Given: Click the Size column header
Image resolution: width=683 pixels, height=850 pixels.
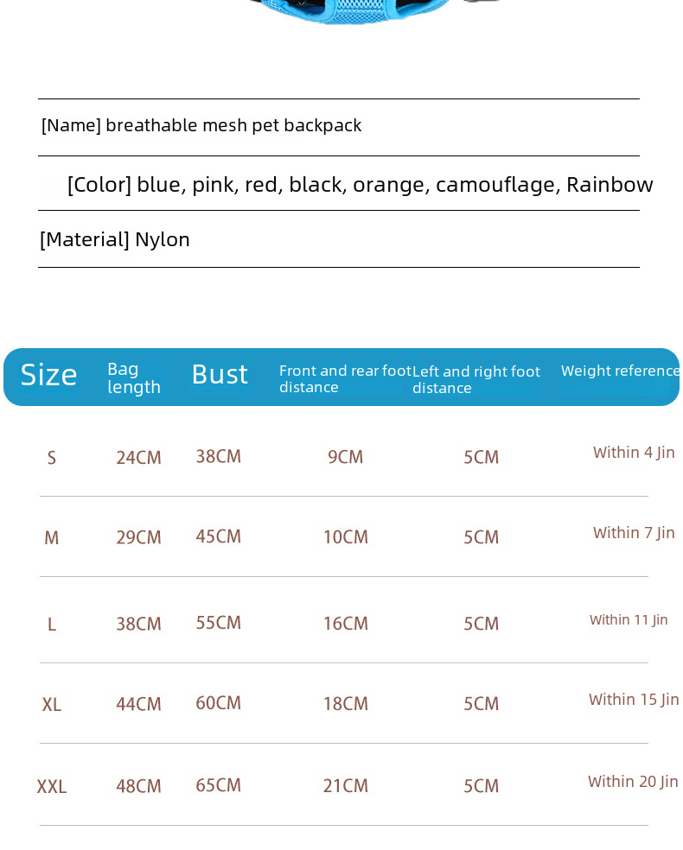Looking at the screenshot, I should tap(48, 376).
